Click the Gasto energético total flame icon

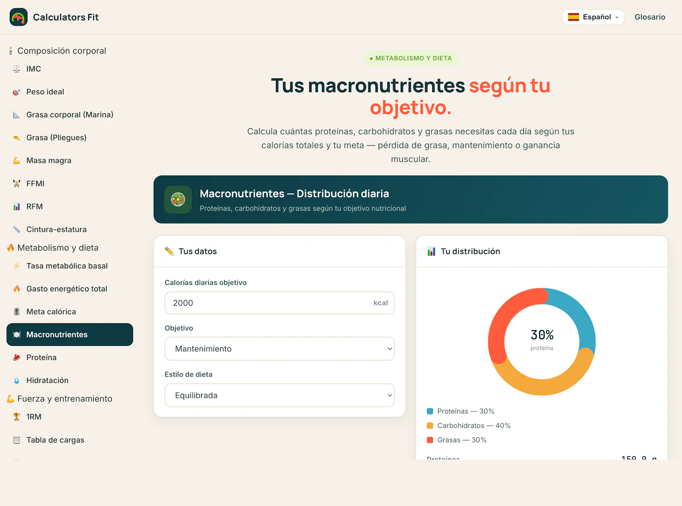pyautogui.click(x=17, y=289)
